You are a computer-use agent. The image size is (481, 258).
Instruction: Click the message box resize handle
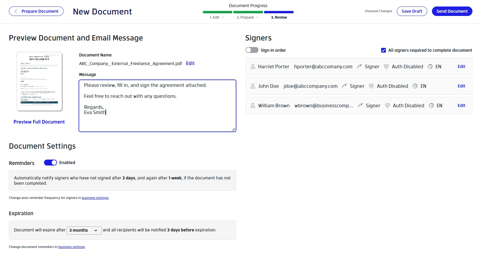click(233, 129)
